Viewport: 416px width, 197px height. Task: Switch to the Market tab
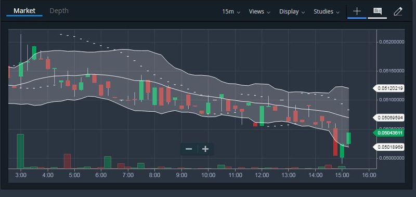(24, 11)
